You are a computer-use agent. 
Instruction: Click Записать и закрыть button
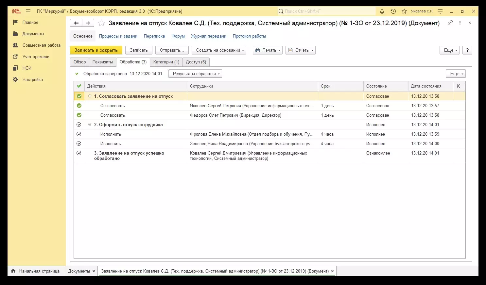pyautogui.click(x=96, y=50)
